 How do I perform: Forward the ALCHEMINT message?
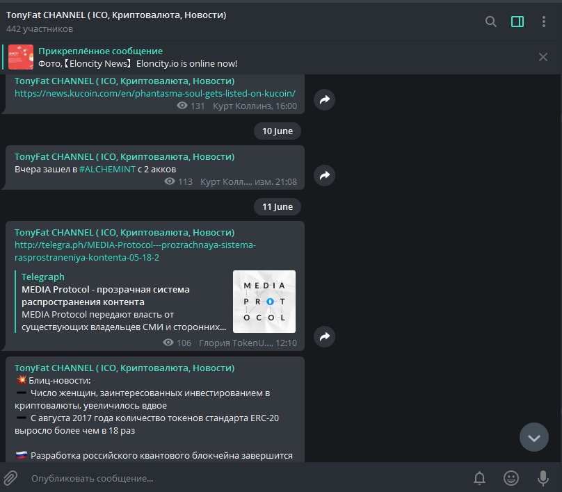(x=324, y=175)
